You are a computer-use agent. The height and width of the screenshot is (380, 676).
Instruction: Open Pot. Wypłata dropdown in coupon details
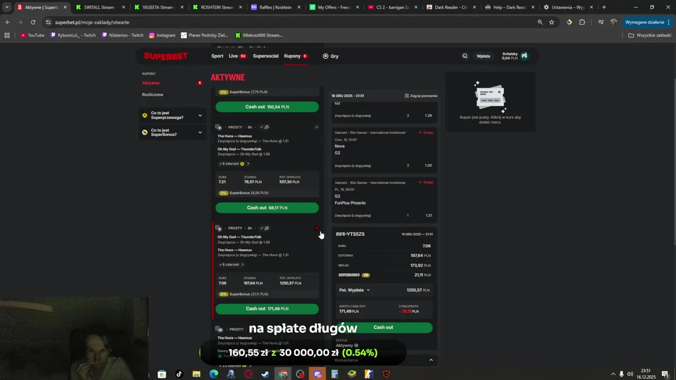(354, 290)
